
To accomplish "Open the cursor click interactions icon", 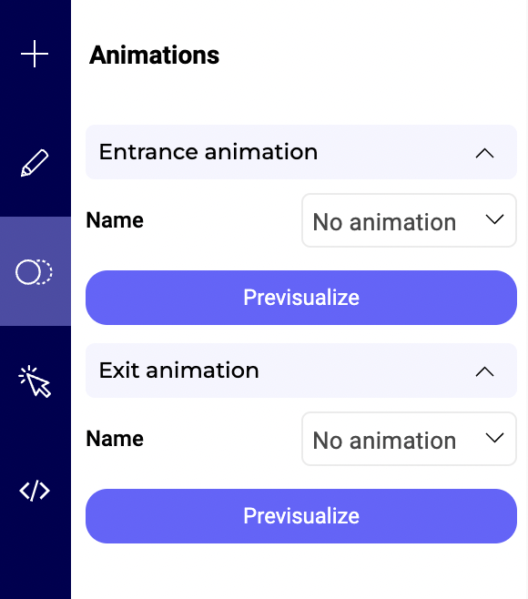I will point(35,381).
